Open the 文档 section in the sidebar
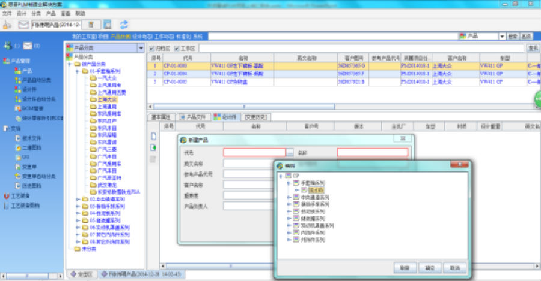 point(12,128)
